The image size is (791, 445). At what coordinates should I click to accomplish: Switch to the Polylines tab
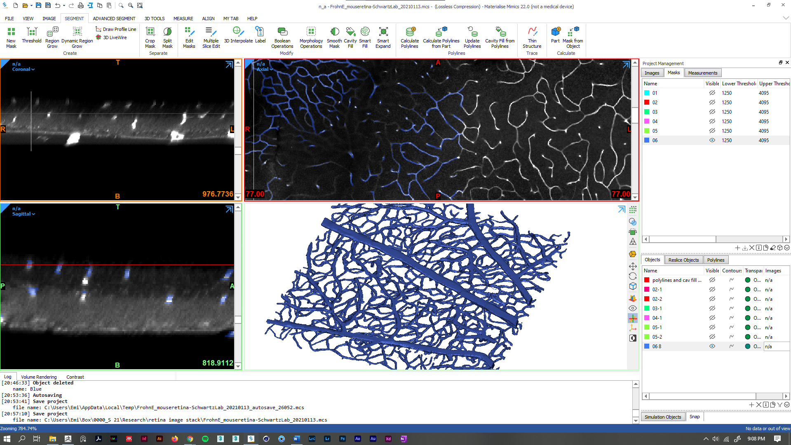point(716,260)
